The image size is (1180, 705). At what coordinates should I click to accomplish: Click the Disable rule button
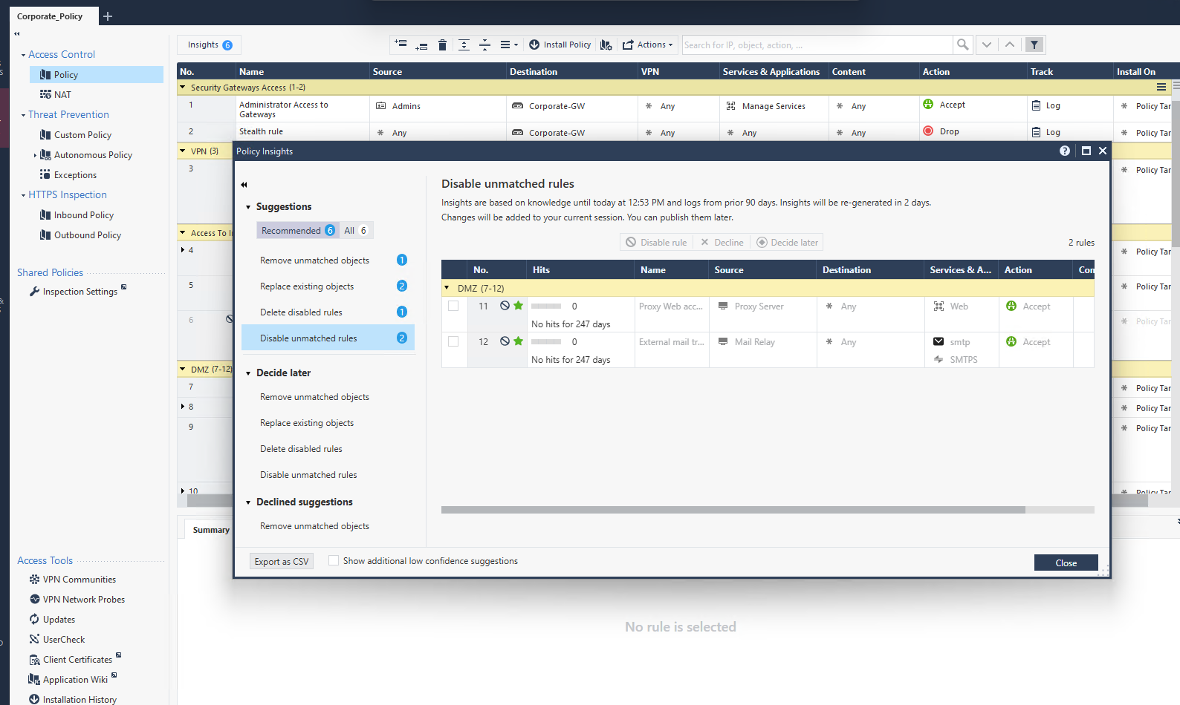tap(656, 242)
